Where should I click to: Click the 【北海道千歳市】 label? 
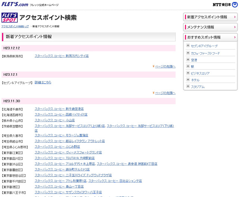(12, 109)
